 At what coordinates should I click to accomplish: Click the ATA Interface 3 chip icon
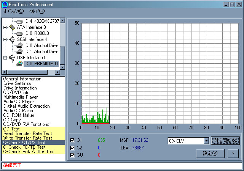click(x=12, y=27)
